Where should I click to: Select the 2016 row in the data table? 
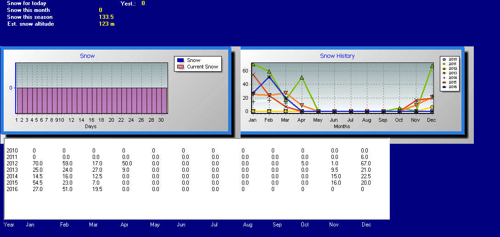click(x=12, y=189)
